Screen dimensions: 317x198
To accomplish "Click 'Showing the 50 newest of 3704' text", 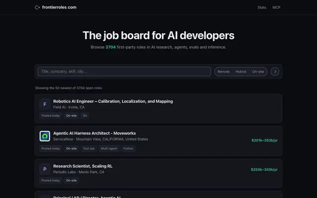I will click(x=68, y=88).
